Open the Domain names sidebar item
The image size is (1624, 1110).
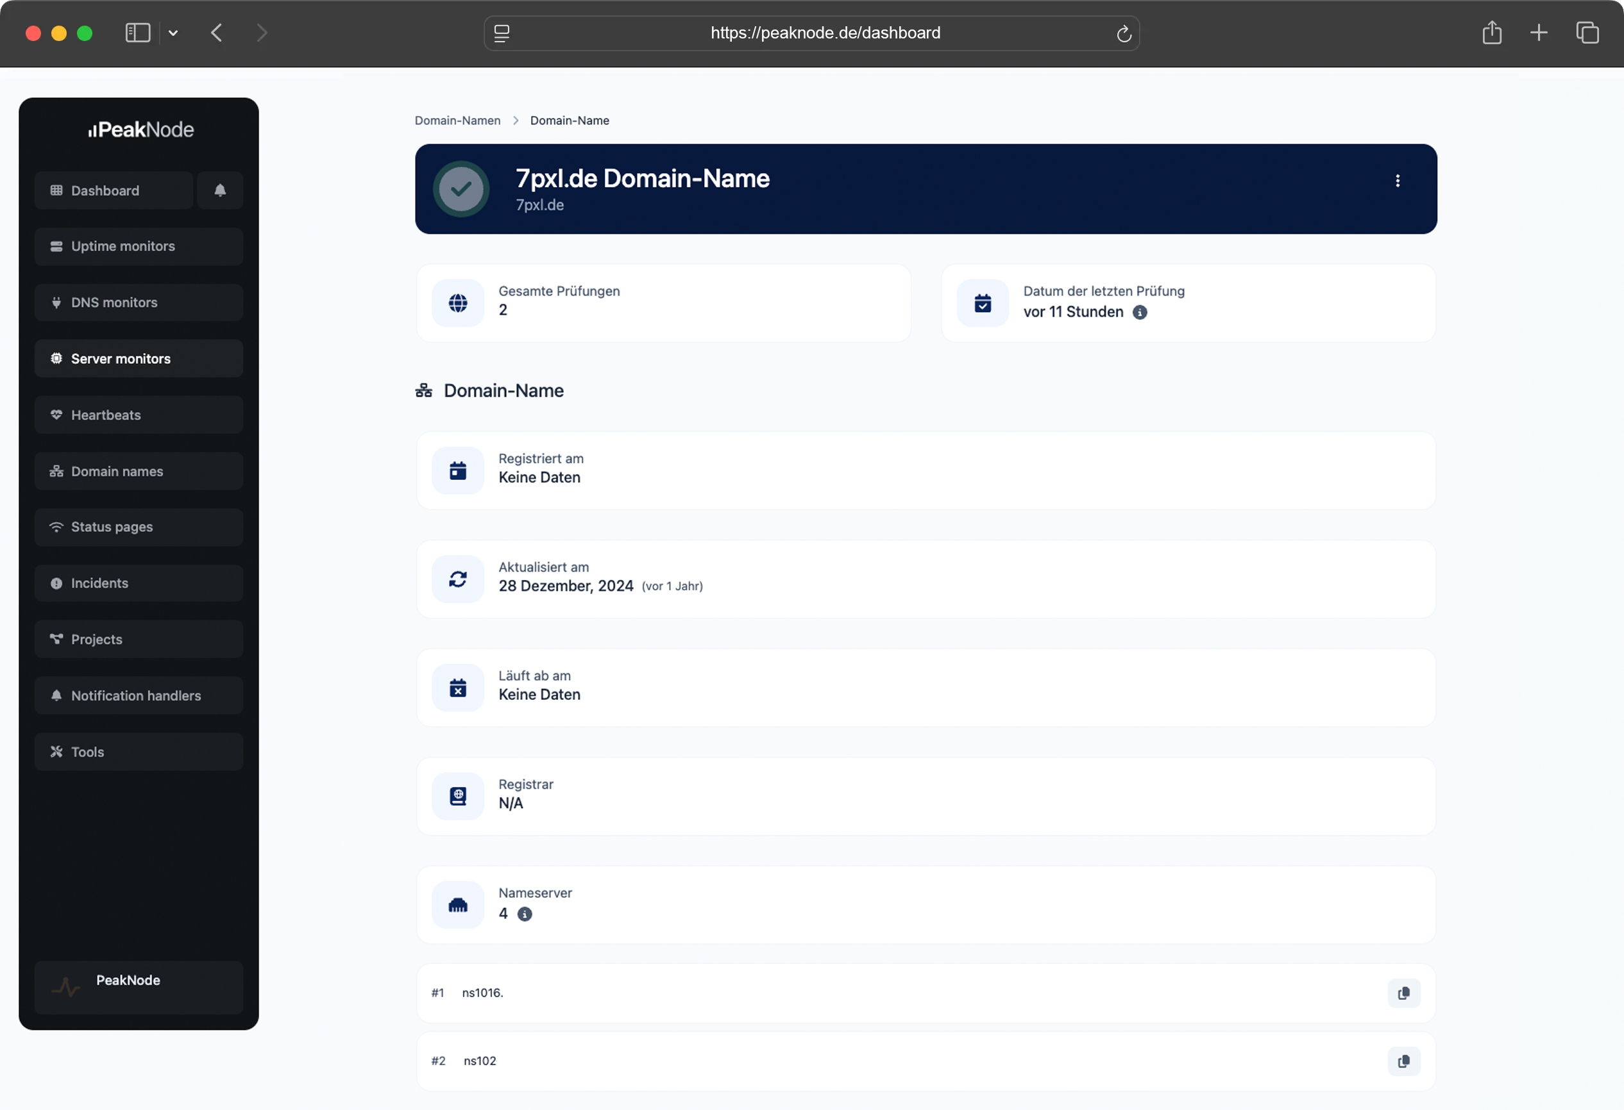click(x=139, y=471)
